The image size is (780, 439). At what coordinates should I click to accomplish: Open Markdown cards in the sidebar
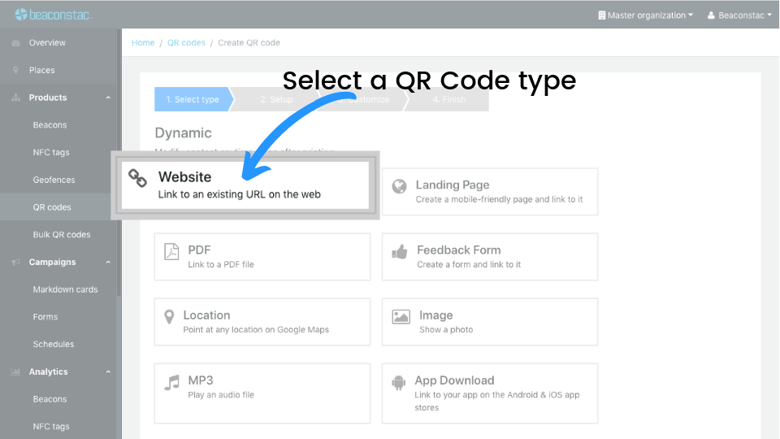pyautogui.click(x=65, y=289)
